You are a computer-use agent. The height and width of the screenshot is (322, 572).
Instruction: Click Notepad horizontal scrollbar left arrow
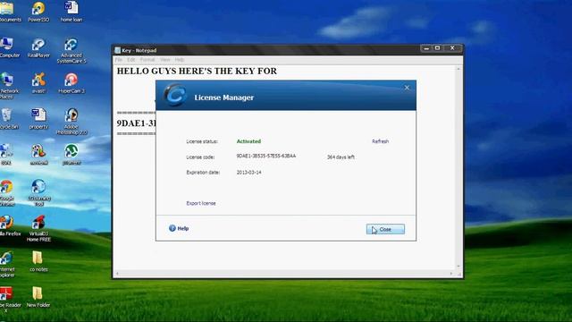point(117,274)
